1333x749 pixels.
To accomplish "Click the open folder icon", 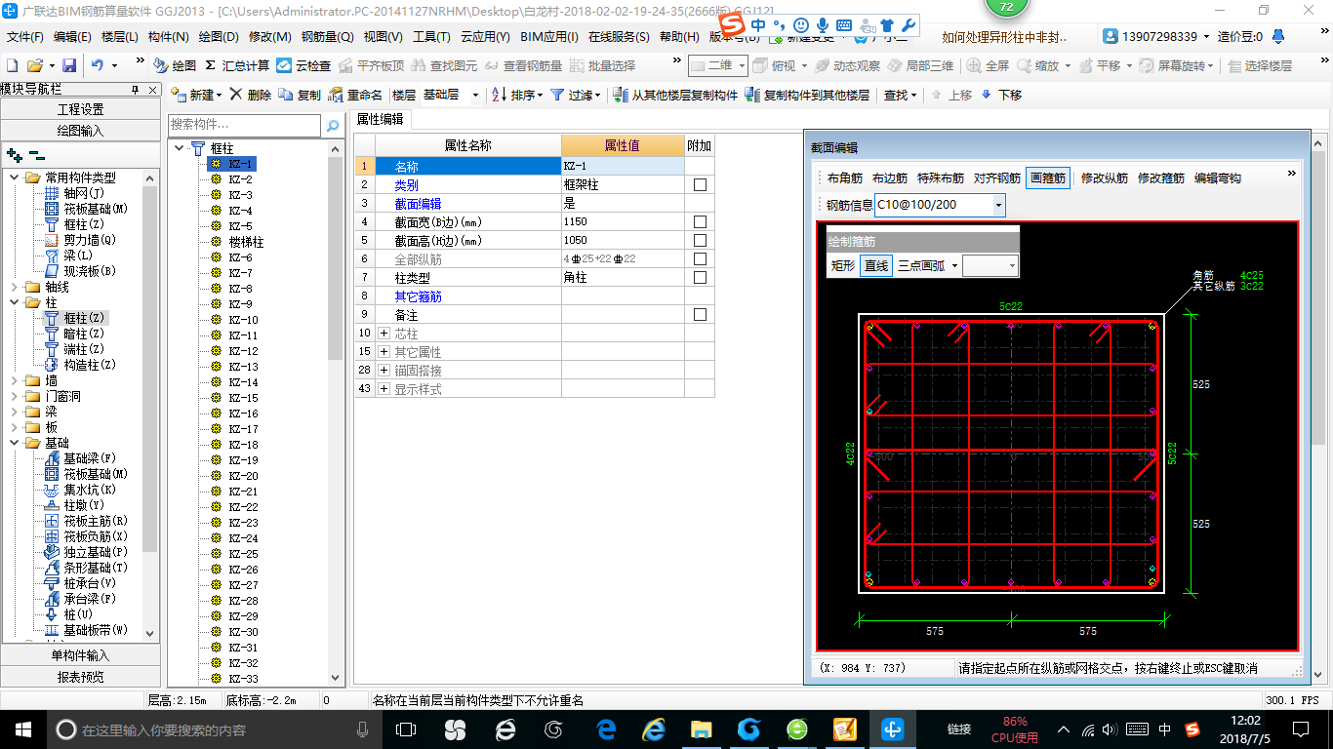I will (x=34, y=65).
